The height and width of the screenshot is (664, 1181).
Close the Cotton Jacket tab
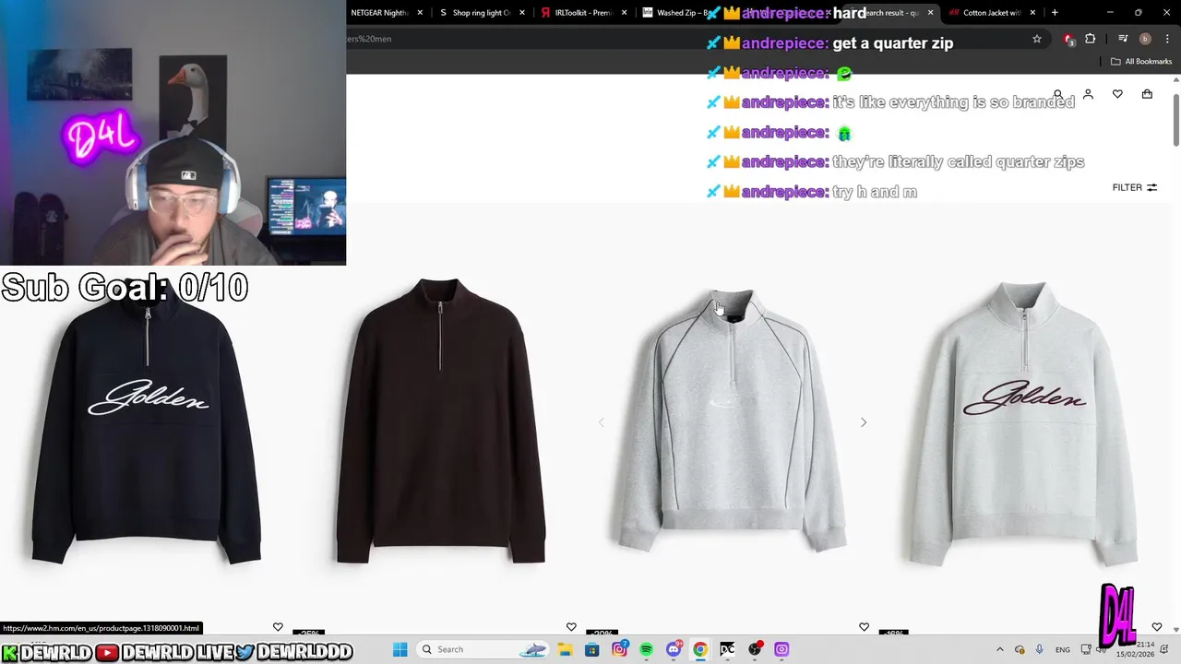click(x=1032, y=13)
